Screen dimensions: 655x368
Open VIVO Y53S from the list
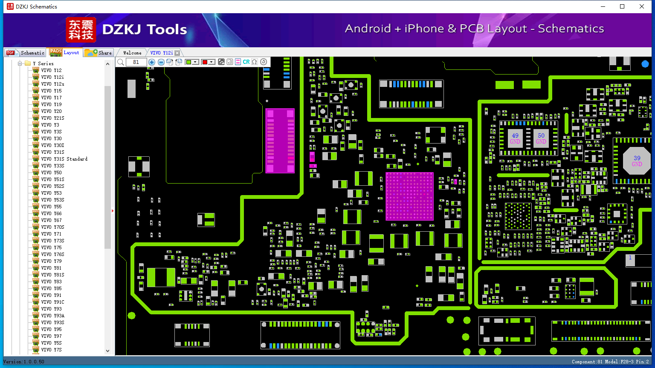[52, 200]
